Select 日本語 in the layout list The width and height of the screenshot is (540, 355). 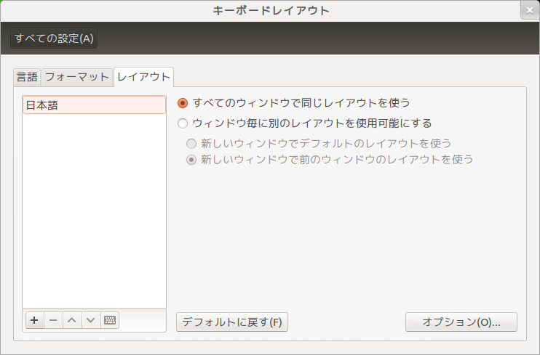[94, 105]
